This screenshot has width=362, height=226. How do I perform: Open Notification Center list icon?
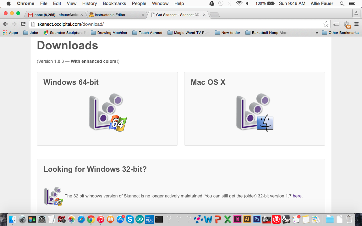[x=352, y=3]
